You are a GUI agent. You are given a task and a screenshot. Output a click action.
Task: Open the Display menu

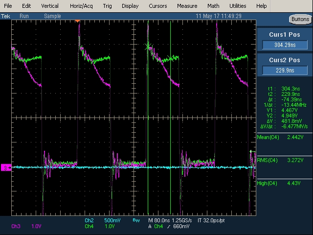[130, 6]
